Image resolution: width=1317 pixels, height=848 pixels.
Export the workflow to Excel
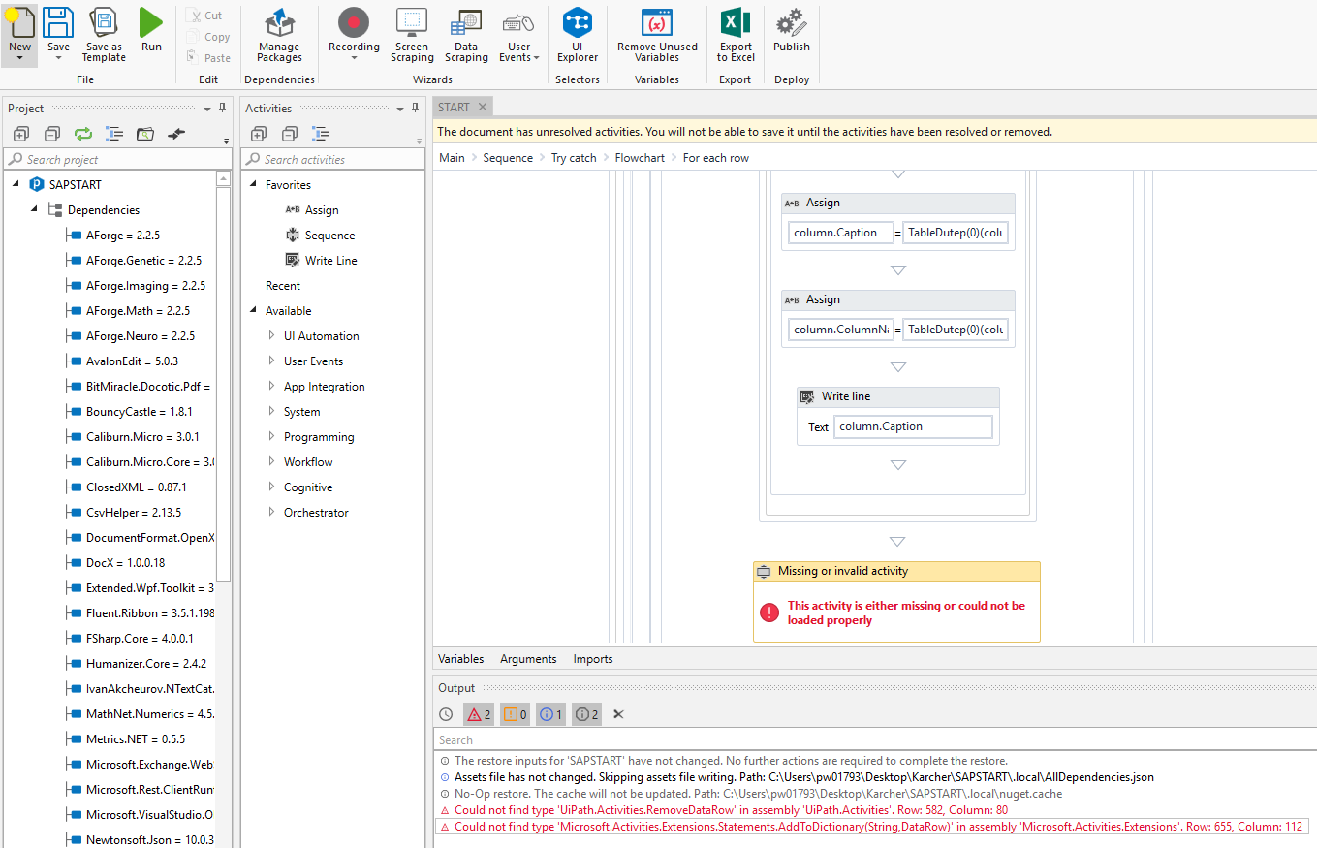(x=735, y=36)
